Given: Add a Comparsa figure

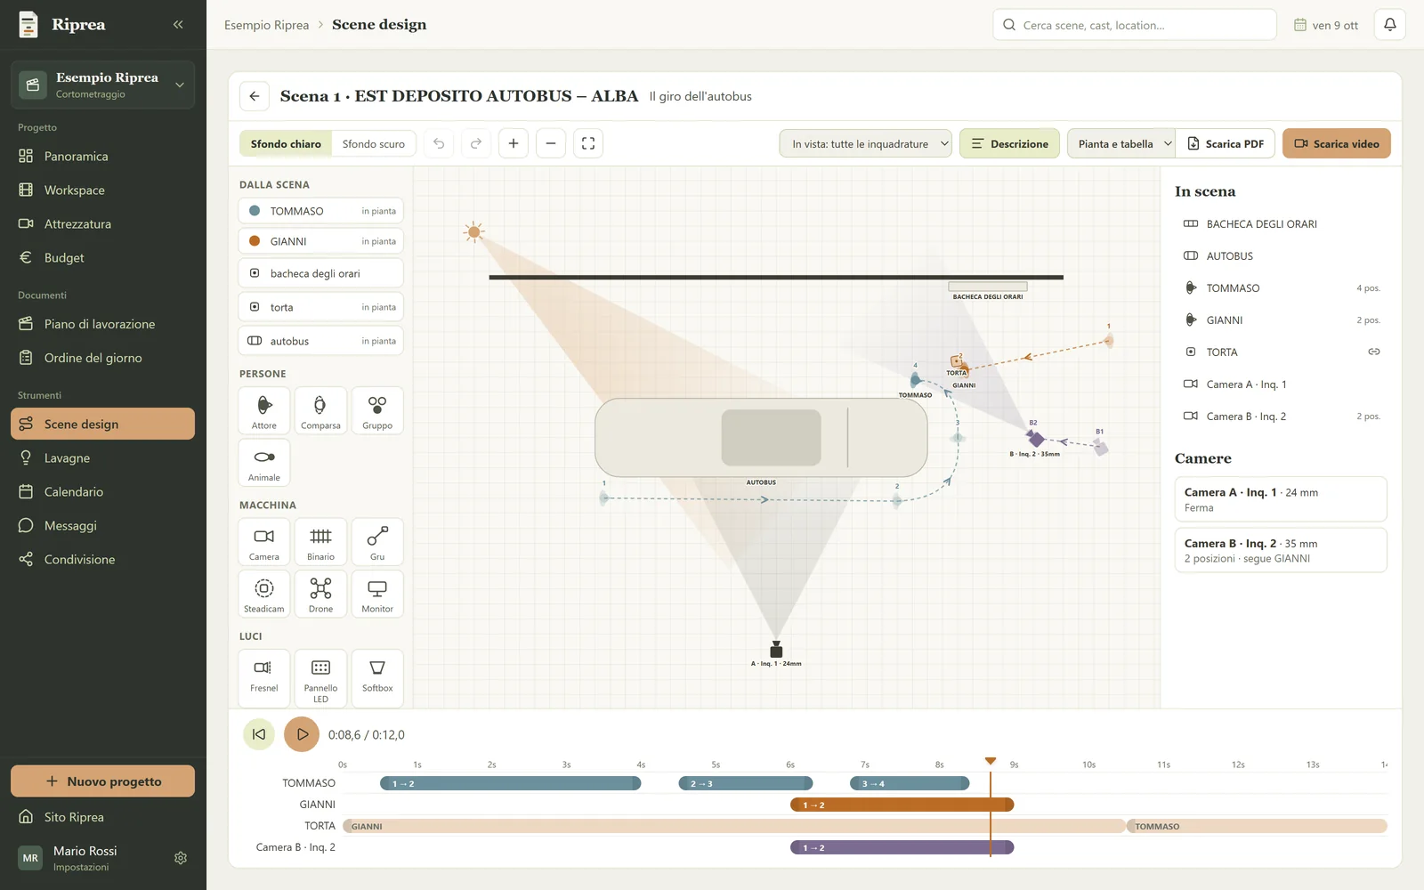Looking at the screenshot, I should [320, 410].
